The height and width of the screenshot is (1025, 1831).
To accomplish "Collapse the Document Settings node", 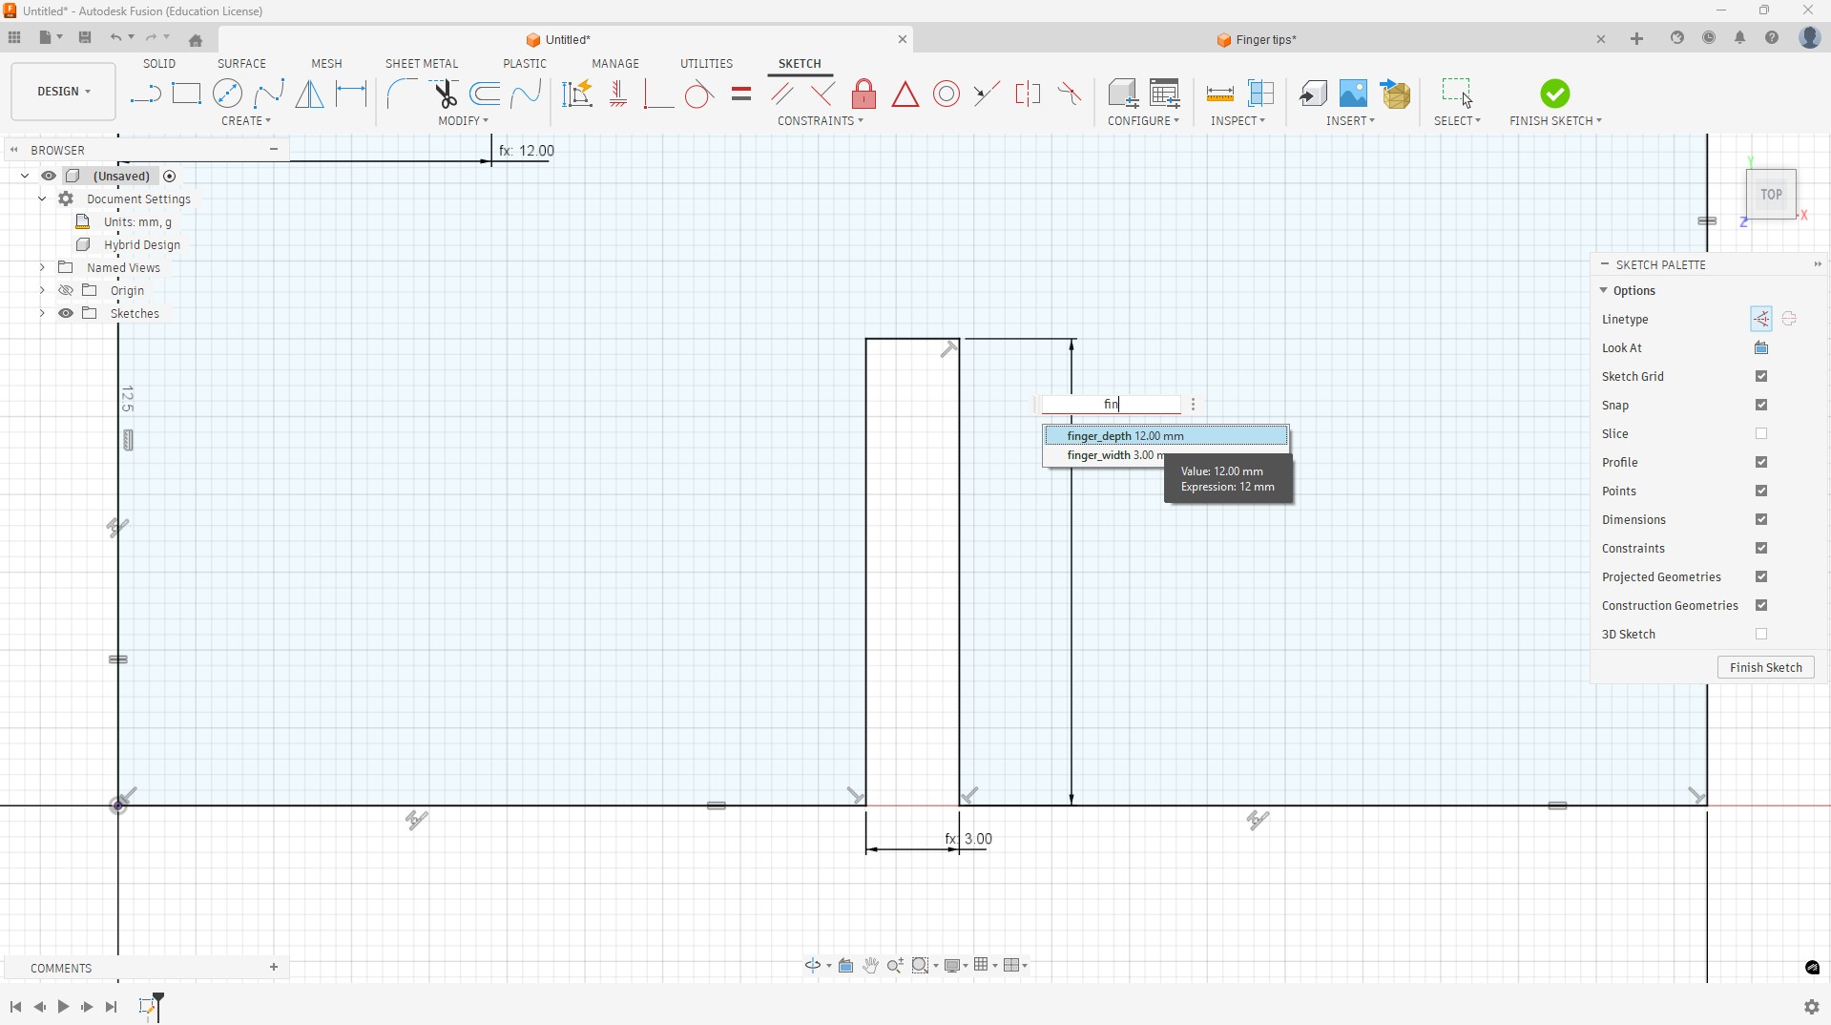I will tap(42, 199).
